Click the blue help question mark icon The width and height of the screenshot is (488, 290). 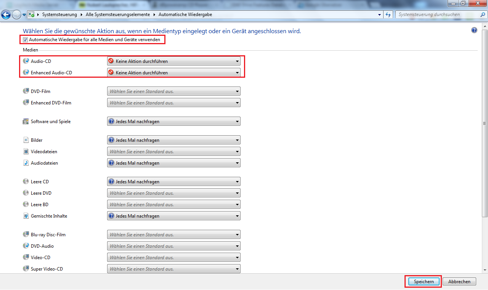[474, 30]
